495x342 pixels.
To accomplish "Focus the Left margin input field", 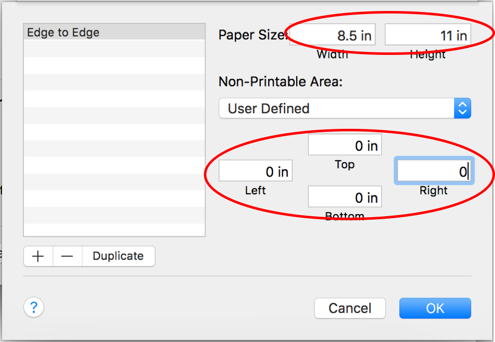I will click(255, 172).
